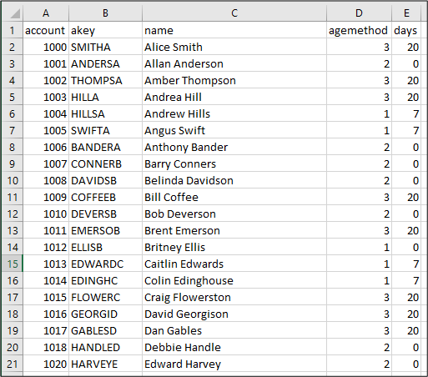Click the 'days' header cell

click(x=406, y=30)
